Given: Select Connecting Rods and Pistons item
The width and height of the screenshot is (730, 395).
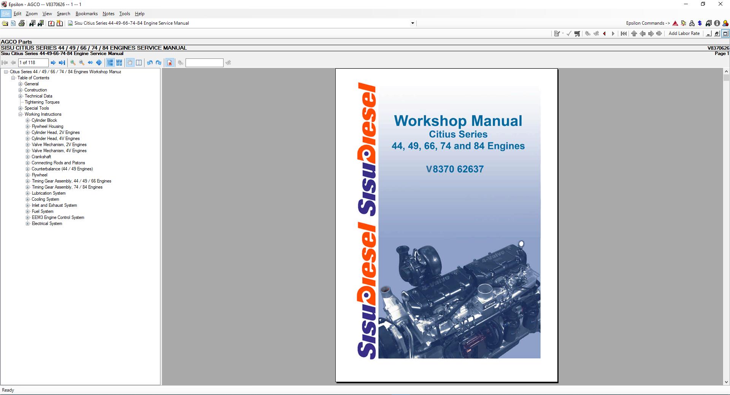Looking at the screenshot, I should click(x=58, y=163).
